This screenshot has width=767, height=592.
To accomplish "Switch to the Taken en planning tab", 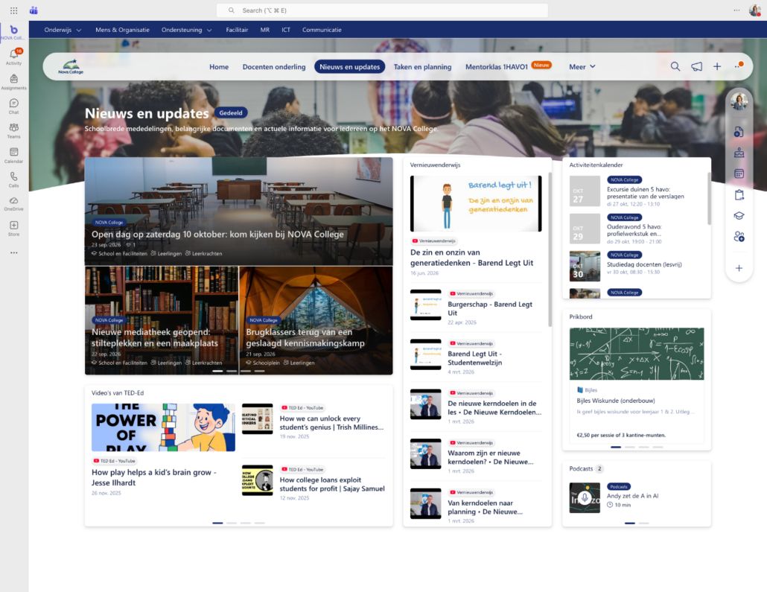I will (x=423, y=66).
